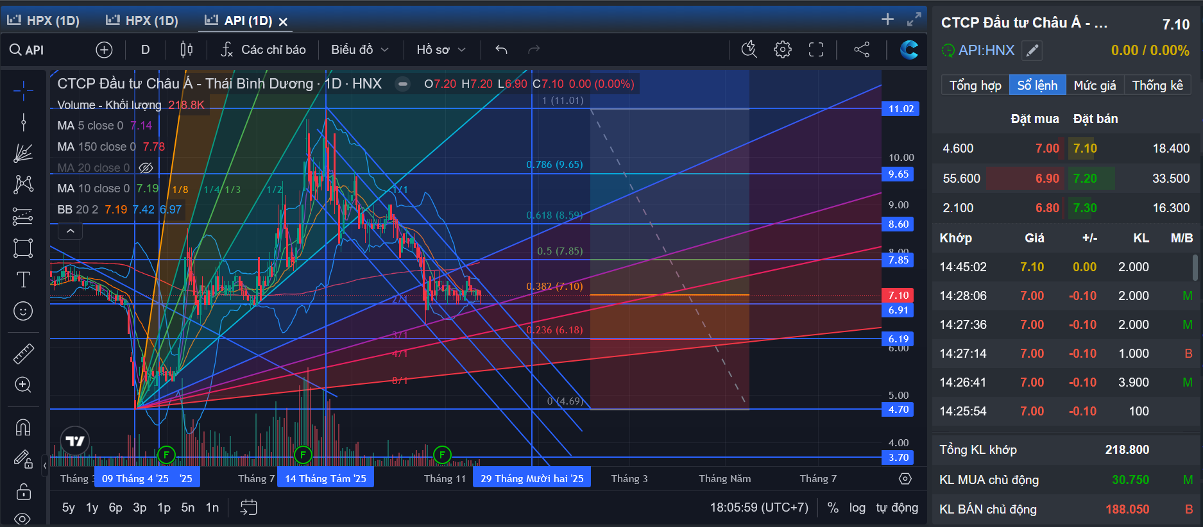1203x527 pixels.
Task: Set chart range to 6p
Action: 115,508
